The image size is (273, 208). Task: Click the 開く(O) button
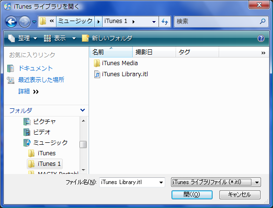tap(192, 195)
